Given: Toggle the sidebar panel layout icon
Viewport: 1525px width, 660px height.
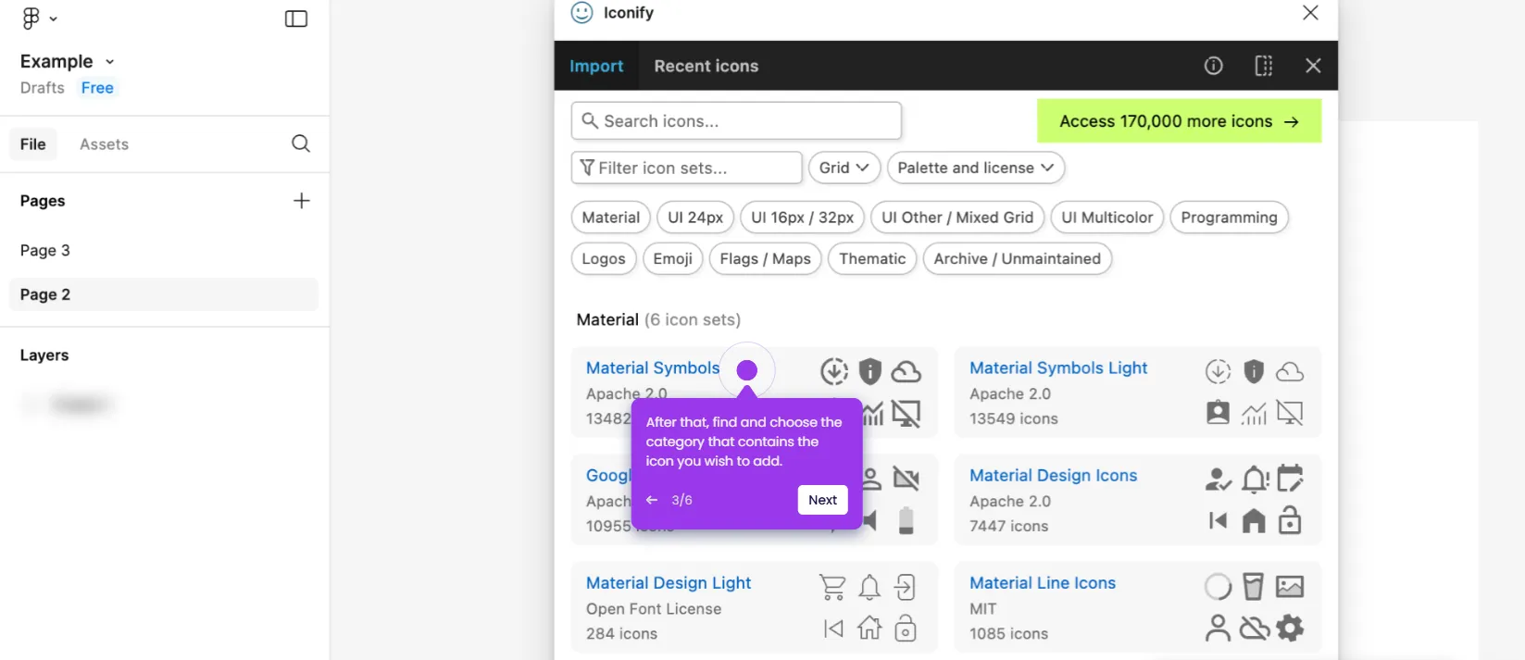Looking at the screenshot, I should (x=296, y=19).
